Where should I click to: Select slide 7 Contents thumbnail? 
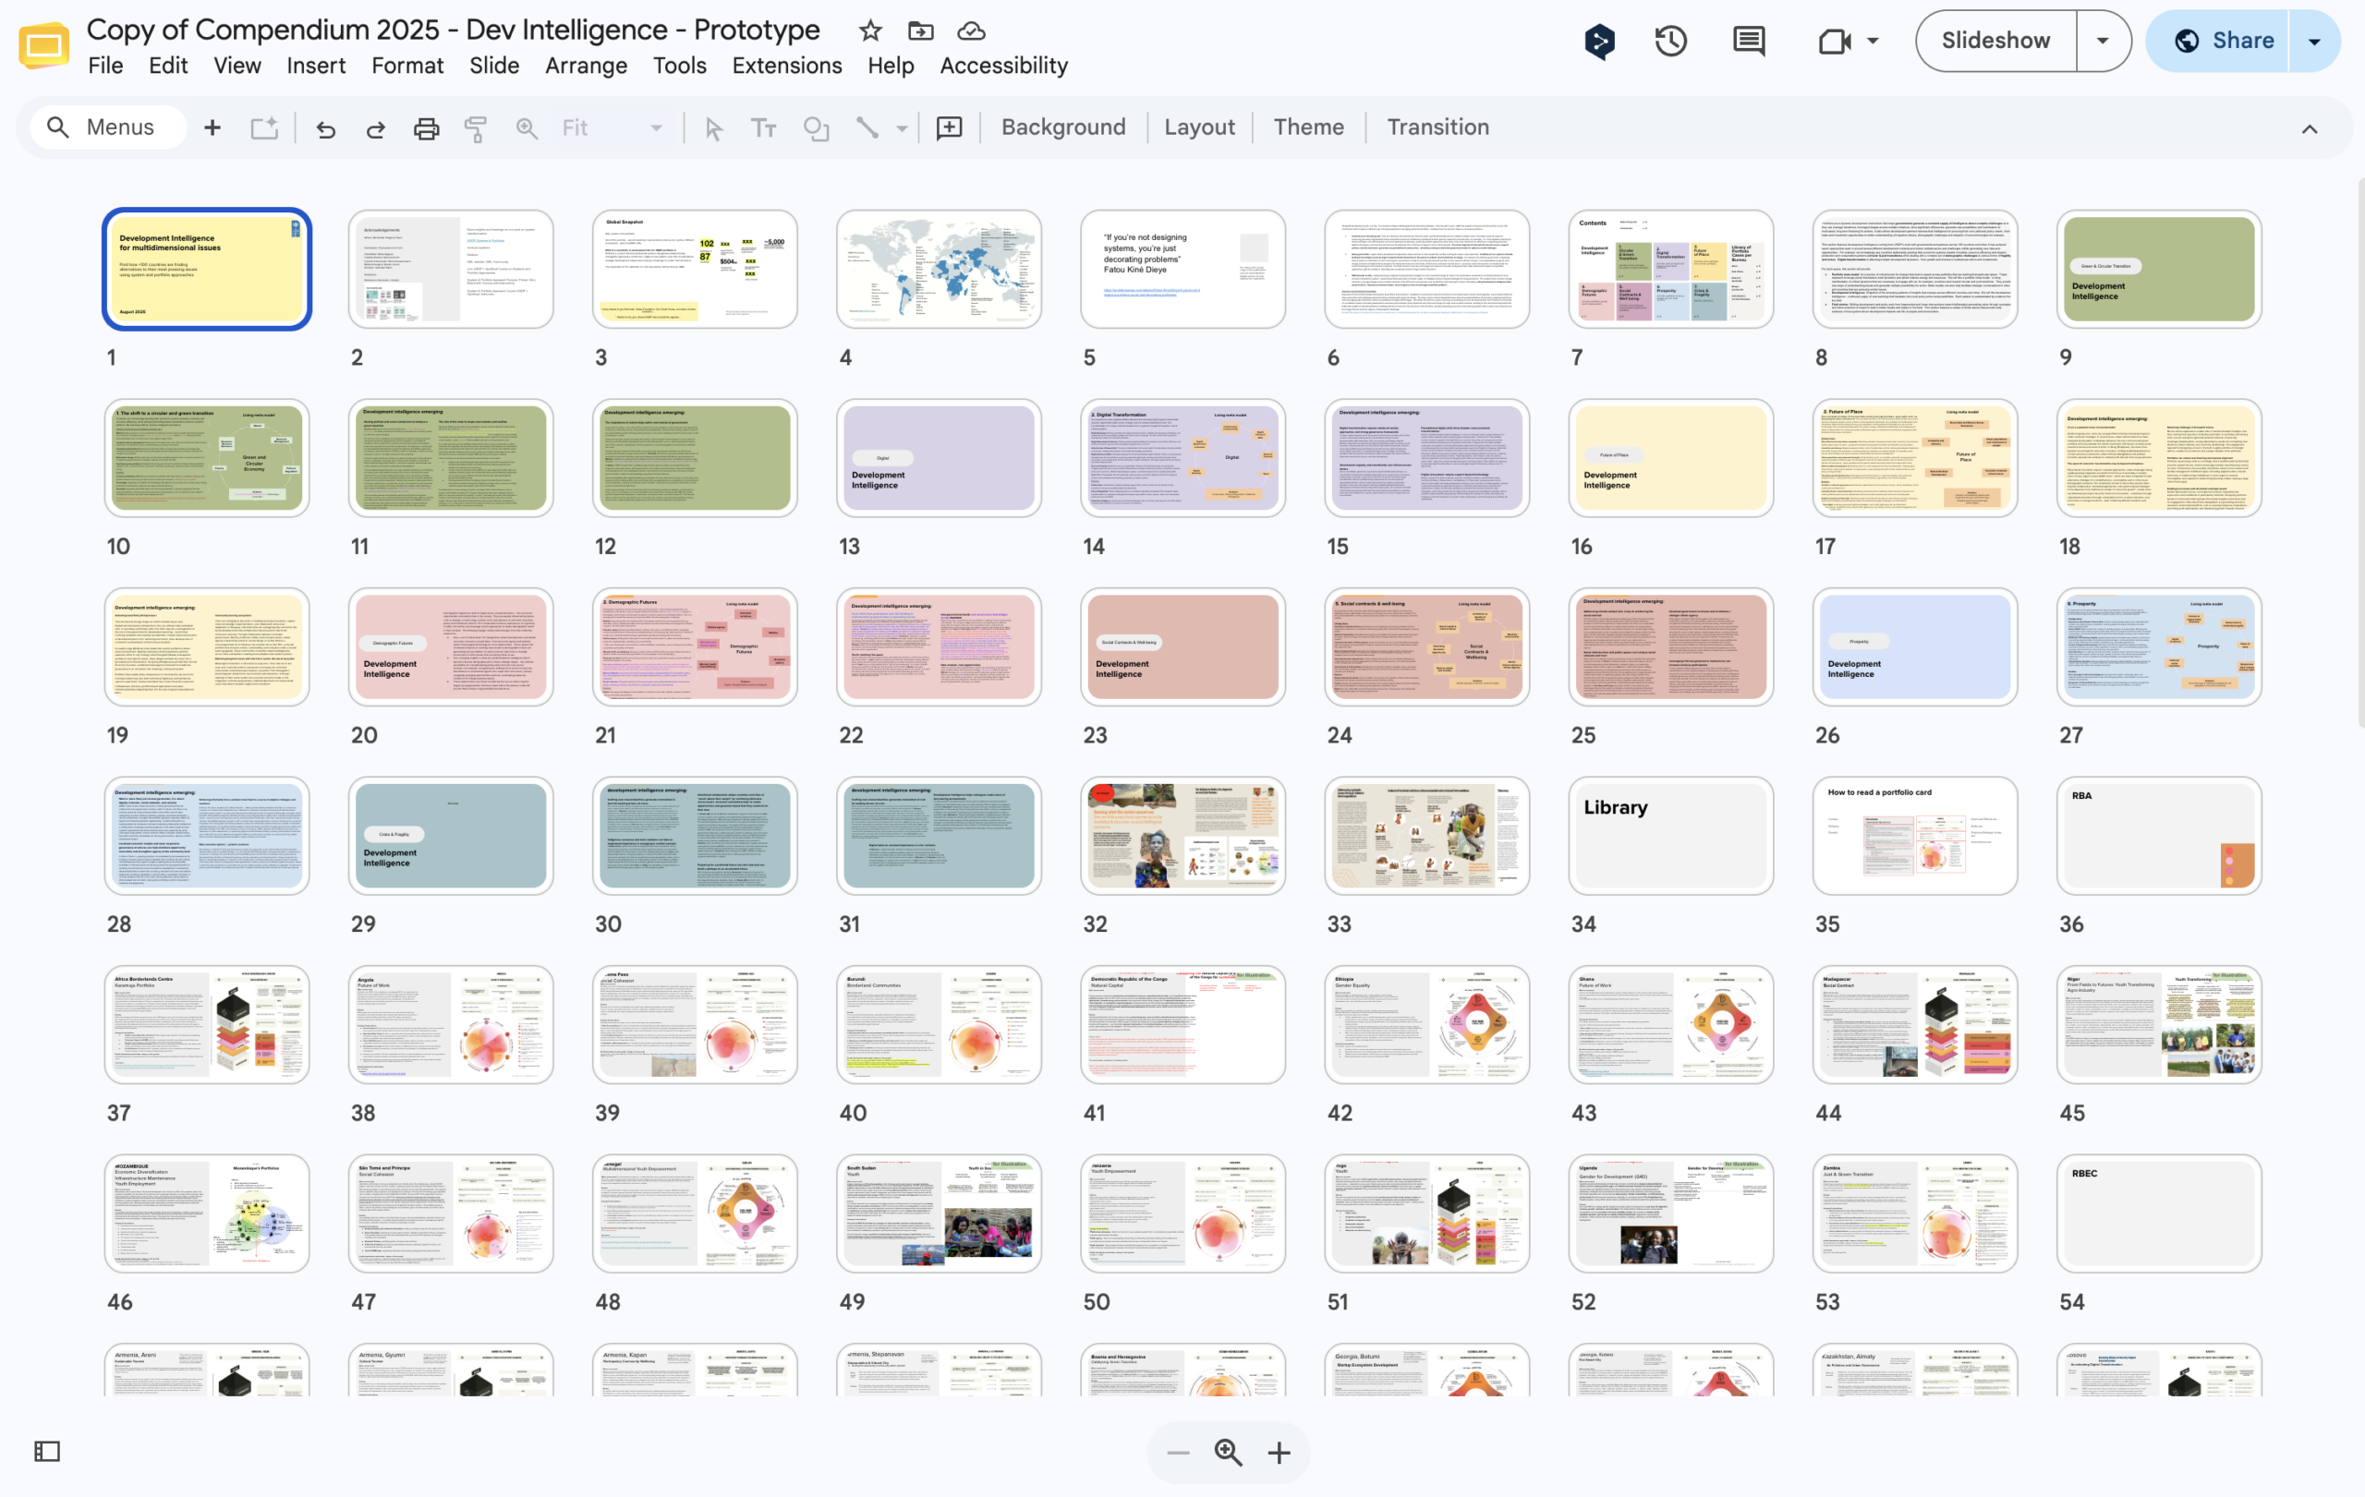point(1670,269)
